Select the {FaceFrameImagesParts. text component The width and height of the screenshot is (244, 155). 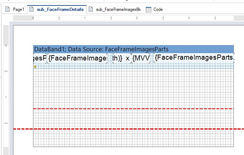194,57
